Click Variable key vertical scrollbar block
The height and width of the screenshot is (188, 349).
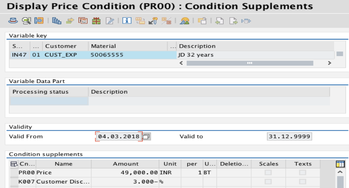(x=340, y=54)
